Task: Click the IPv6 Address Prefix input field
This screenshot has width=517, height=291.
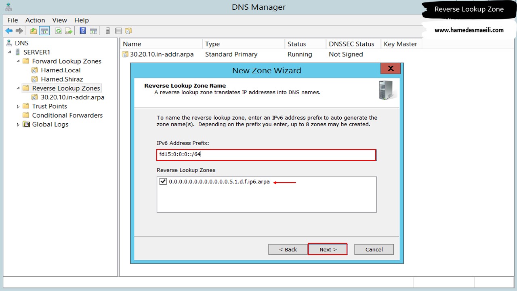Action: (x=267, y=155)
